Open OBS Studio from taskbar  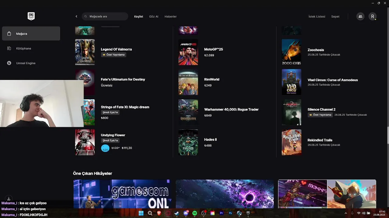204,213
